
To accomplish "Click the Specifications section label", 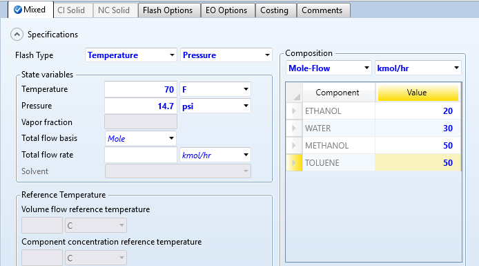I will [52, 35].
